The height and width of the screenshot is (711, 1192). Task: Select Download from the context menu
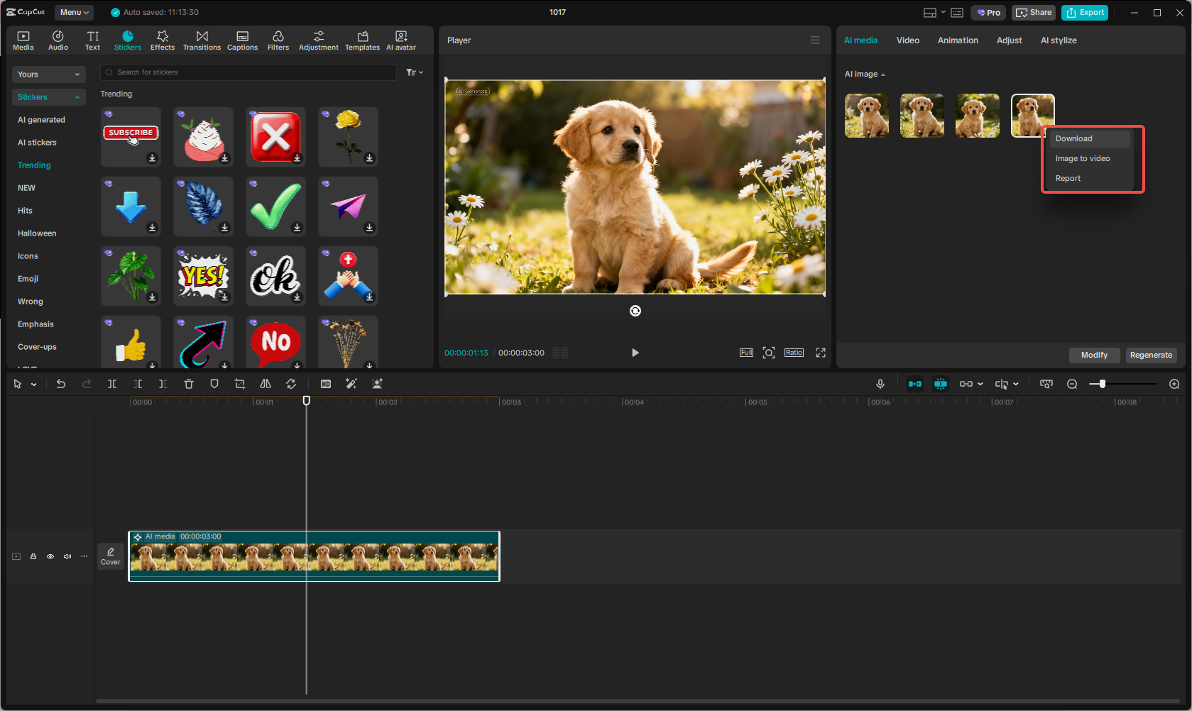point(1073,138)
